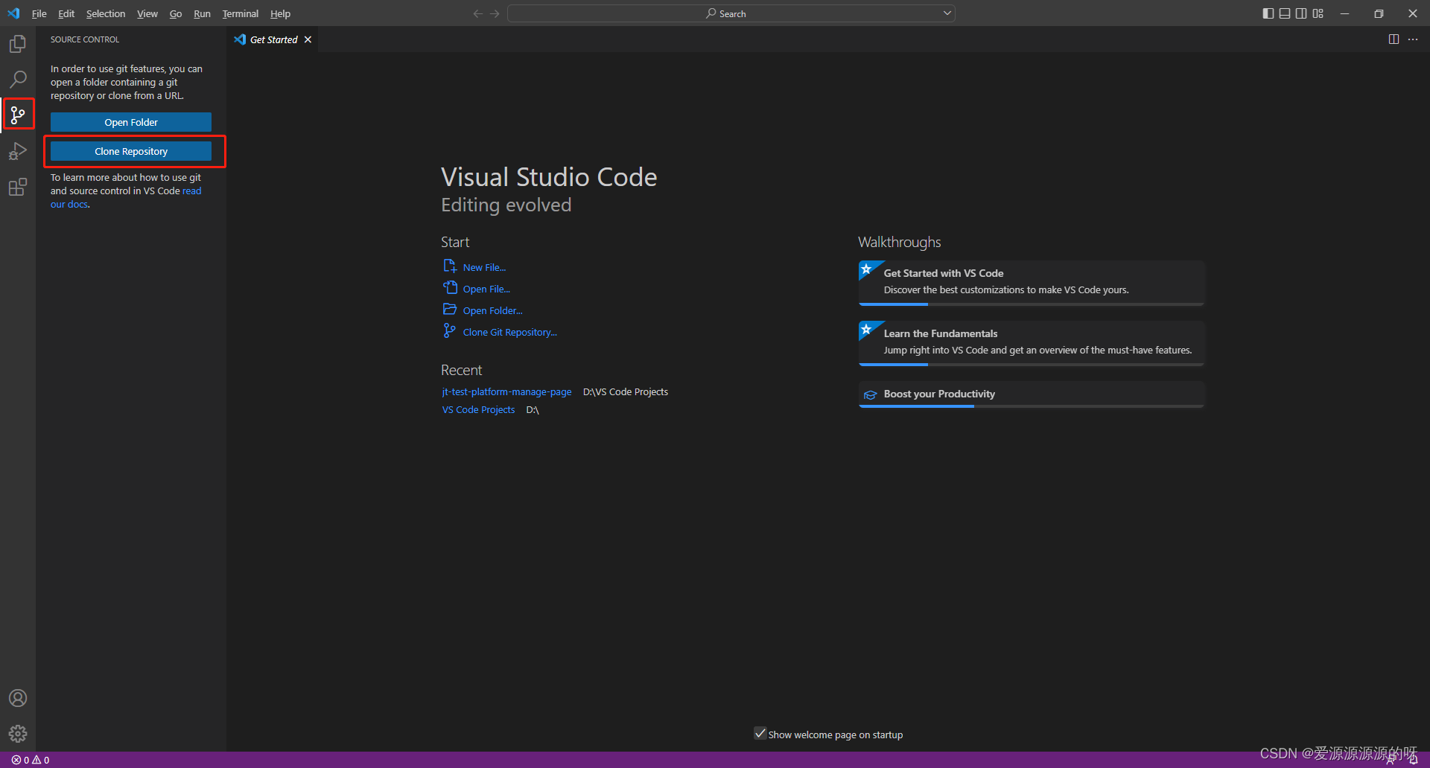
Task: Click the 'D:\VS Code Projects' path text
Action: [626, 391]
